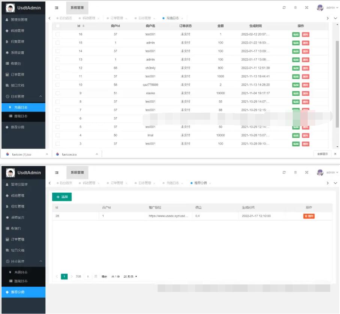
Task: Click the sidebar collapse icon left of upper 系统管理
Action: pyautogui.click(x=57, y=7)
